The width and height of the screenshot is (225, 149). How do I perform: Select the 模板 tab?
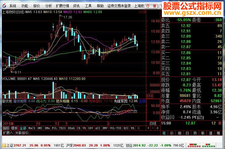[x=14, y=128]
